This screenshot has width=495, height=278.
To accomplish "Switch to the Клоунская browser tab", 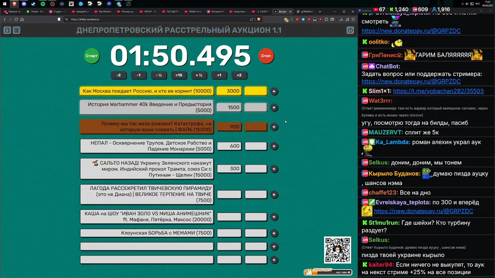I will click(x=238, y=12).
